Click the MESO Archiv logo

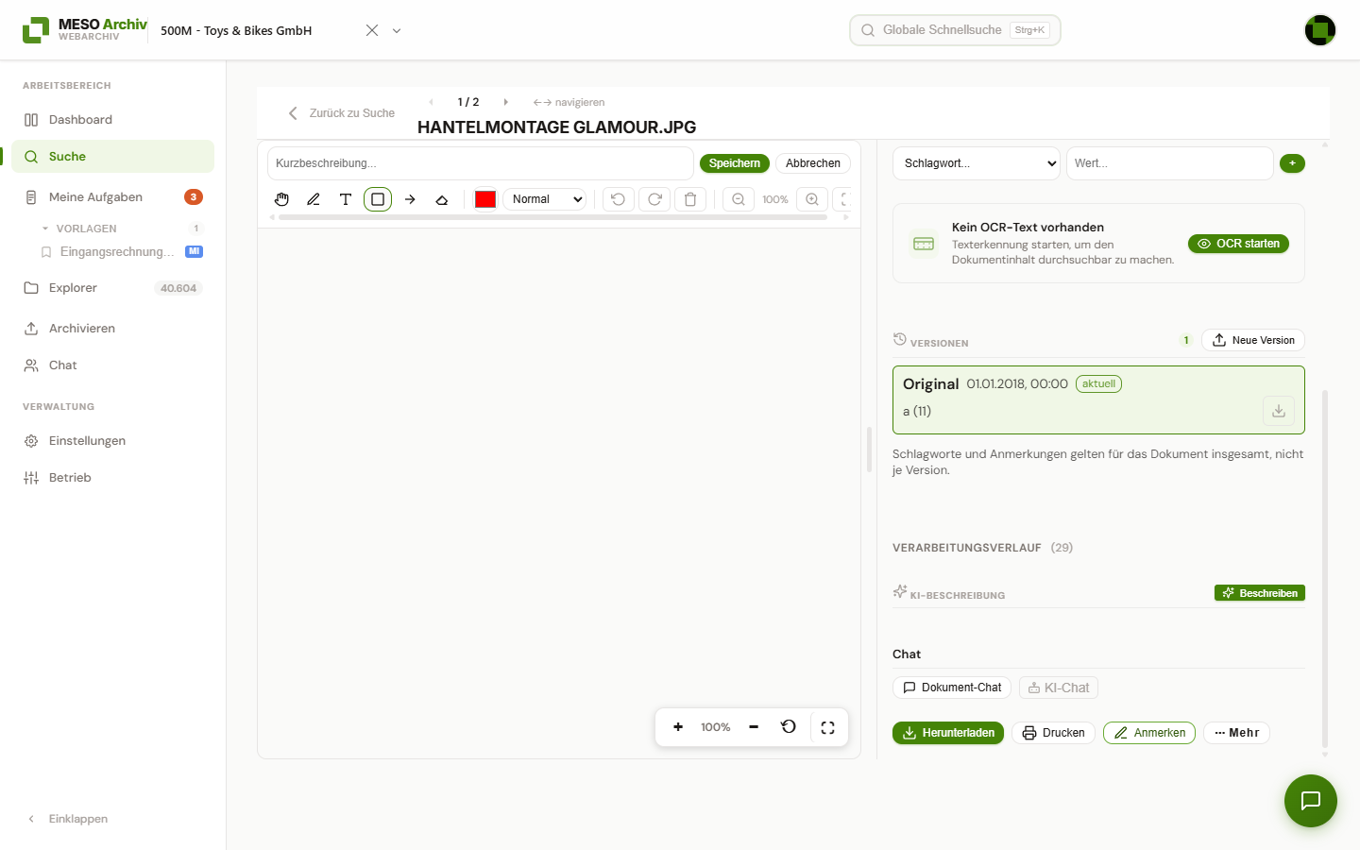[x=85, y=30]
